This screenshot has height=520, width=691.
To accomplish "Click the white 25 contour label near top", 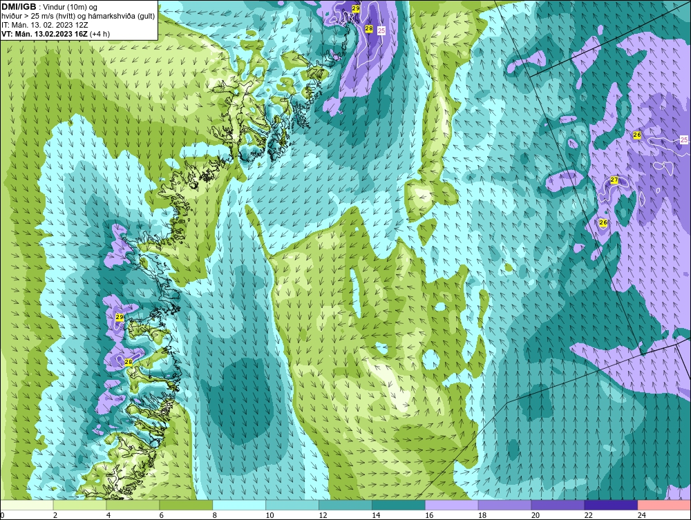I will 381,30.
